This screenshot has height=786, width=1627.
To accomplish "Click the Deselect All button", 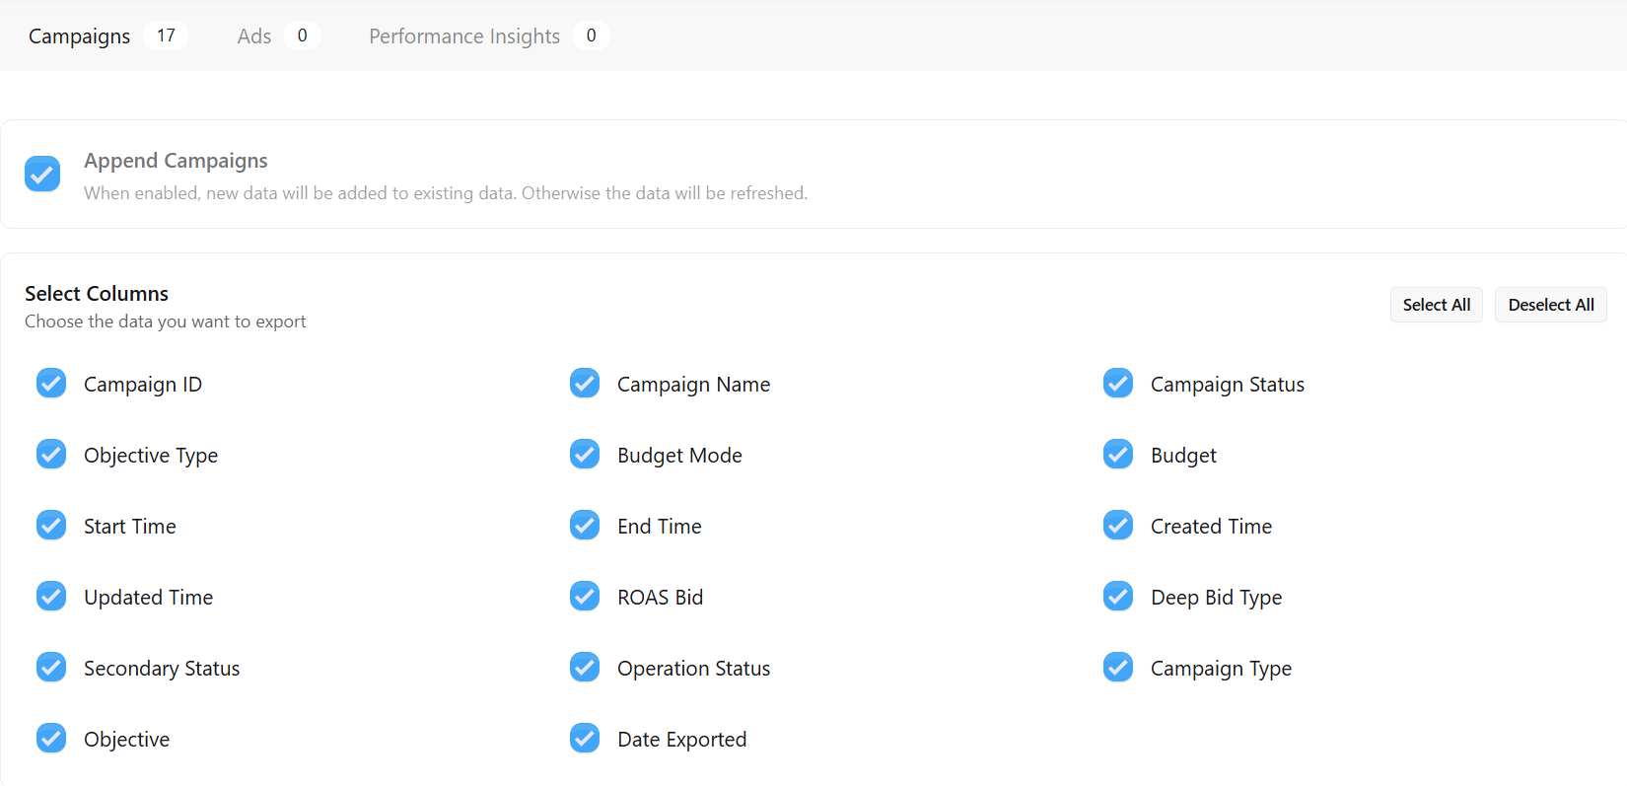I will [x=1550, y=305].
